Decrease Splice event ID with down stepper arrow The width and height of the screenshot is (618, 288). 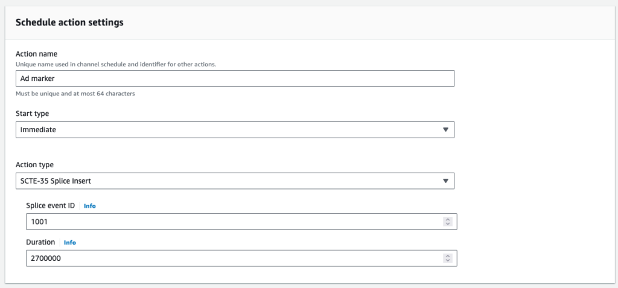click(447, 224)
